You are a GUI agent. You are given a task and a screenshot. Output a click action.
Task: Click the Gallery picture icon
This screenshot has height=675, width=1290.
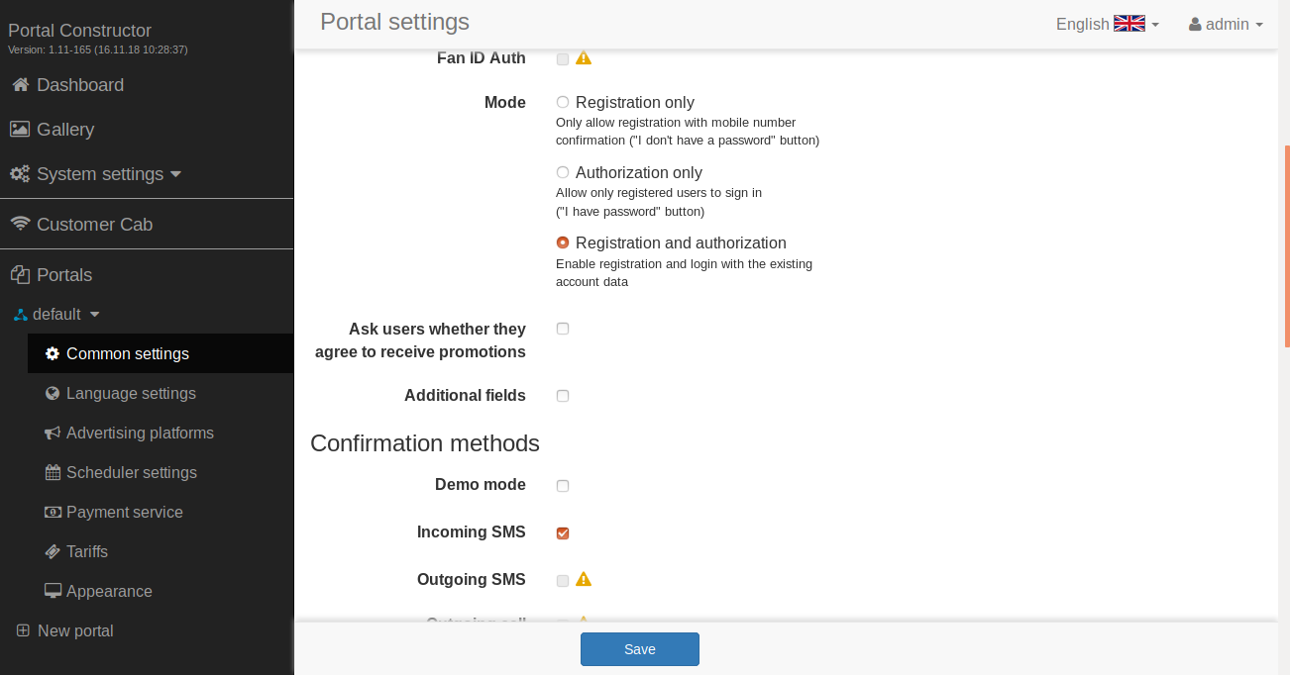tap(20, 130)
